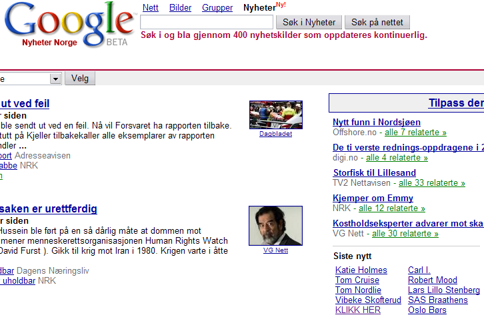Viewport: 484px width, 317px height.
Task: Click the Velg button
Action: 80,79
